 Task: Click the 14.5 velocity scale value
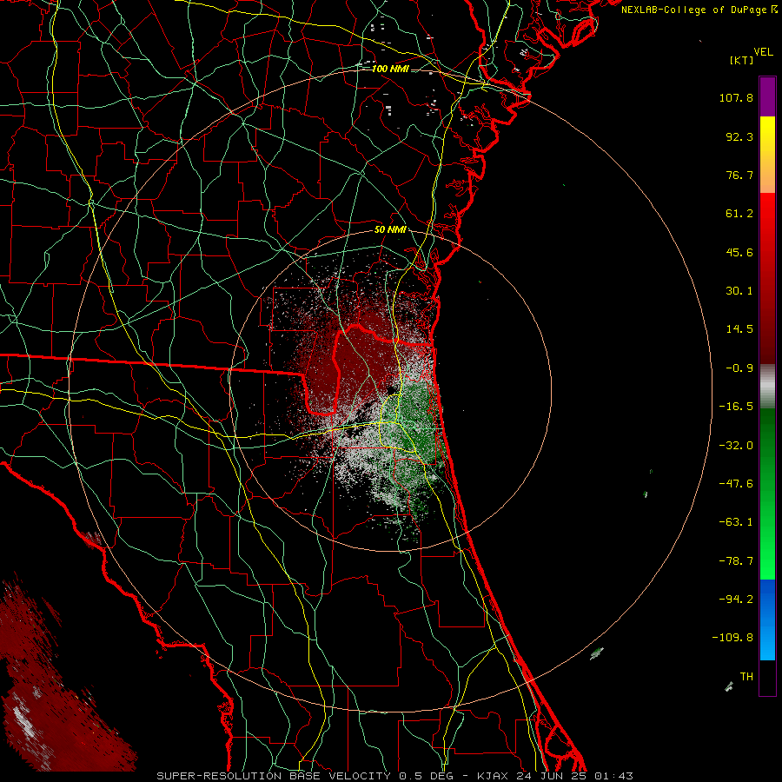pos(739,329)
